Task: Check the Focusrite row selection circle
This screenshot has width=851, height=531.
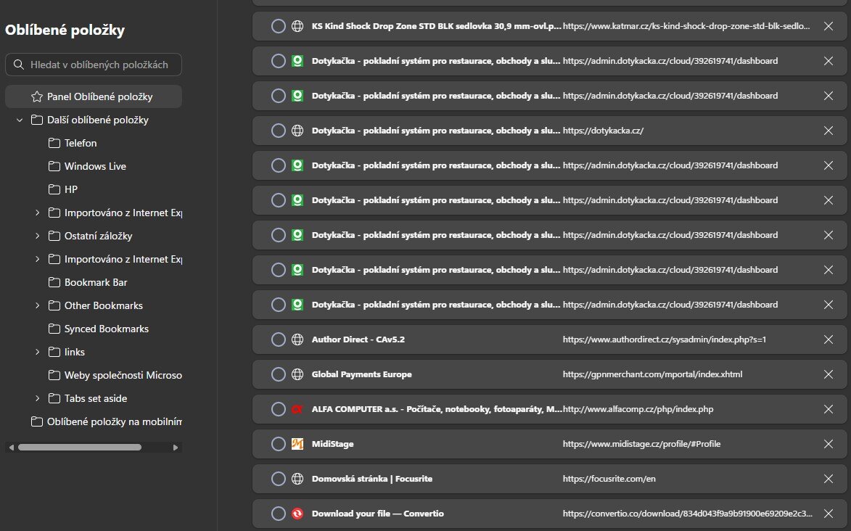Action: pos(279,478)
